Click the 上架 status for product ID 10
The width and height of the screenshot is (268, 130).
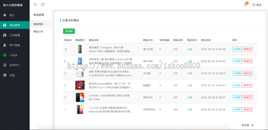190,49
